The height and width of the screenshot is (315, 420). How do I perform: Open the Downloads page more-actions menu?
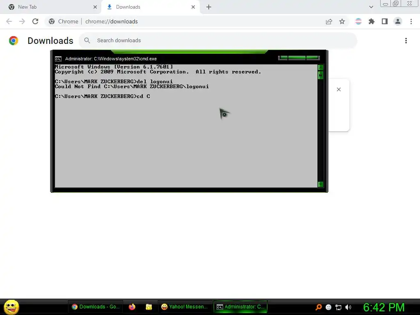(x=406, y=41)
